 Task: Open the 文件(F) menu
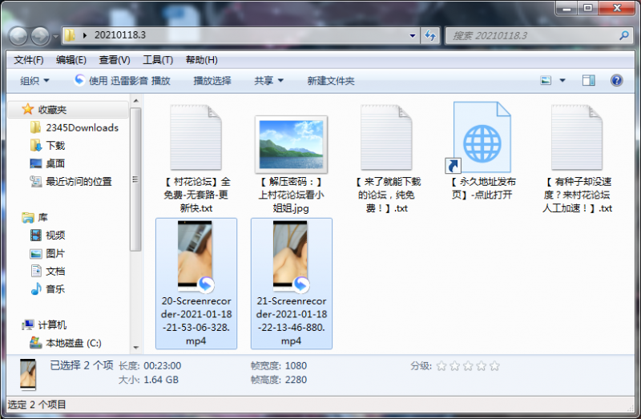tap(28, 60)
